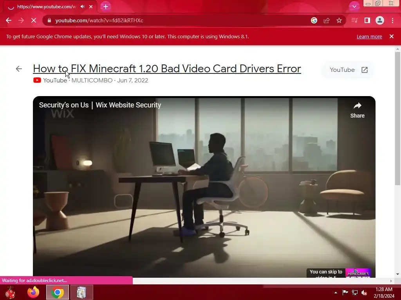
Task: Click the lock icon in the address bar
Action: click(x=49, y=20)
